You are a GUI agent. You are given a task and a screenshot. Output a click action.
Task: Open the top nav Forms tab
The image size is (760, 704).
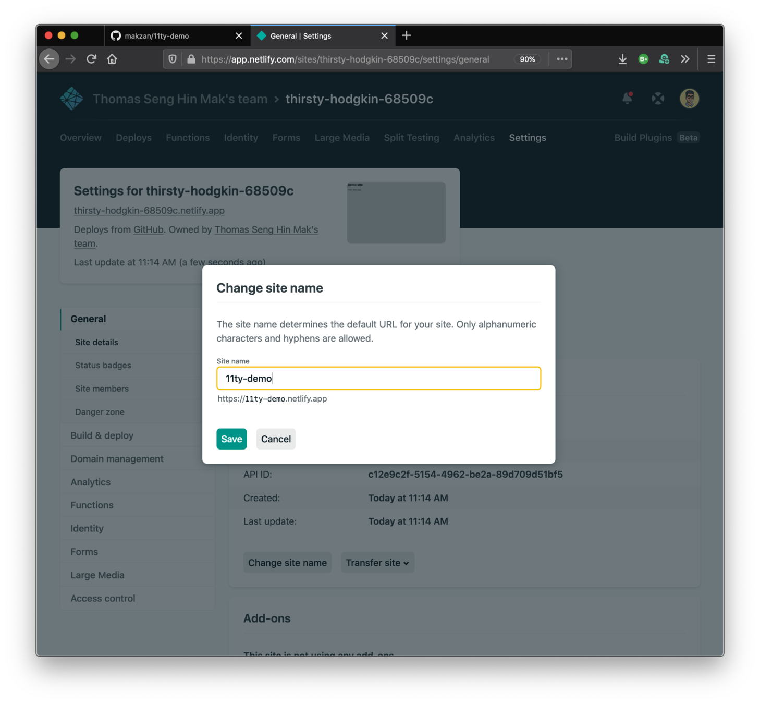tap(286, 138)
